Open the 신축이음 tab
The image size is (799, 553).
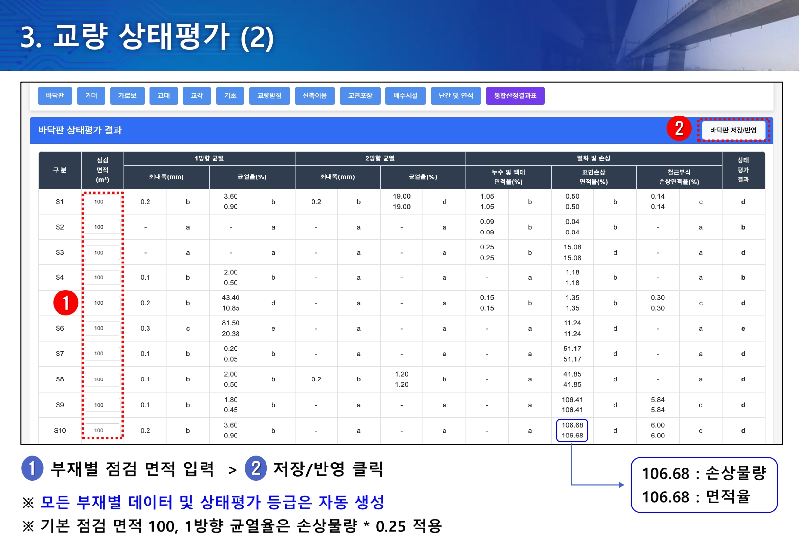(x=315, y=96)
